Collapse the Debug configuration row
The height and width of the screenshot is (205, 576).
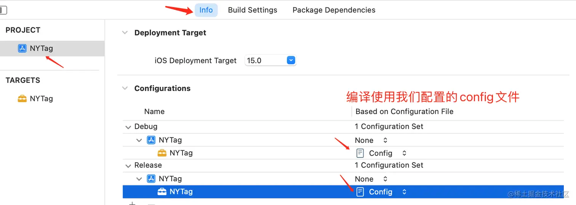coord(128,127)
